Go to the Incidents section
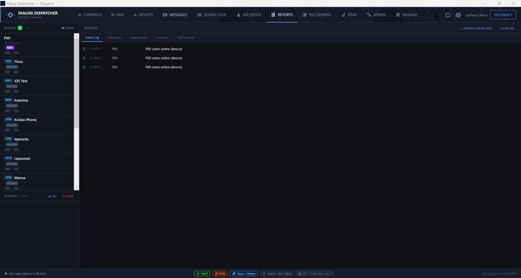 tap(249, 15)
